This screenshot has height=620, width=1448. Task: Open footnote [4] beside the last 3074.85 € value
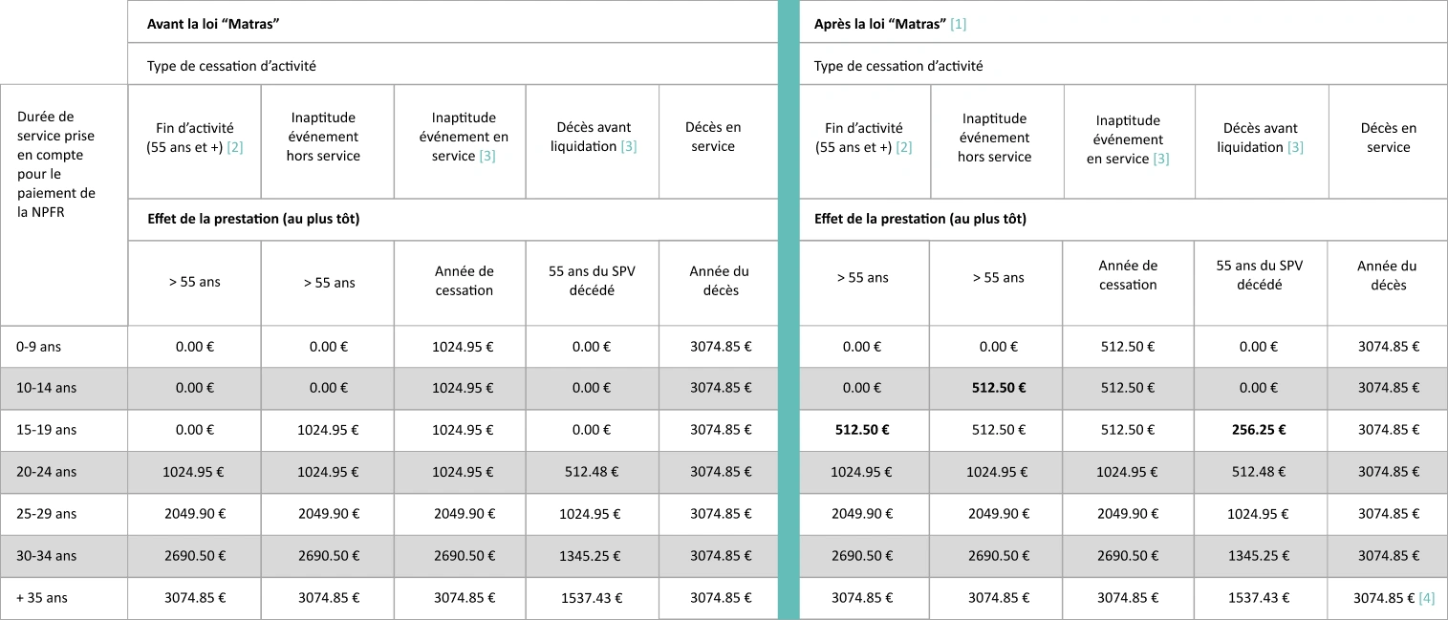tap(1426, 598)
